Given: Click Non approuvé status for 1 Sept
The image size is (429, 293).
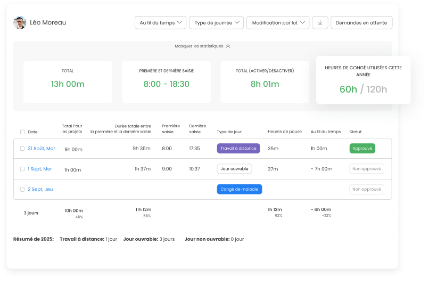Looking at the screenshot, I should tap(367, 169).
